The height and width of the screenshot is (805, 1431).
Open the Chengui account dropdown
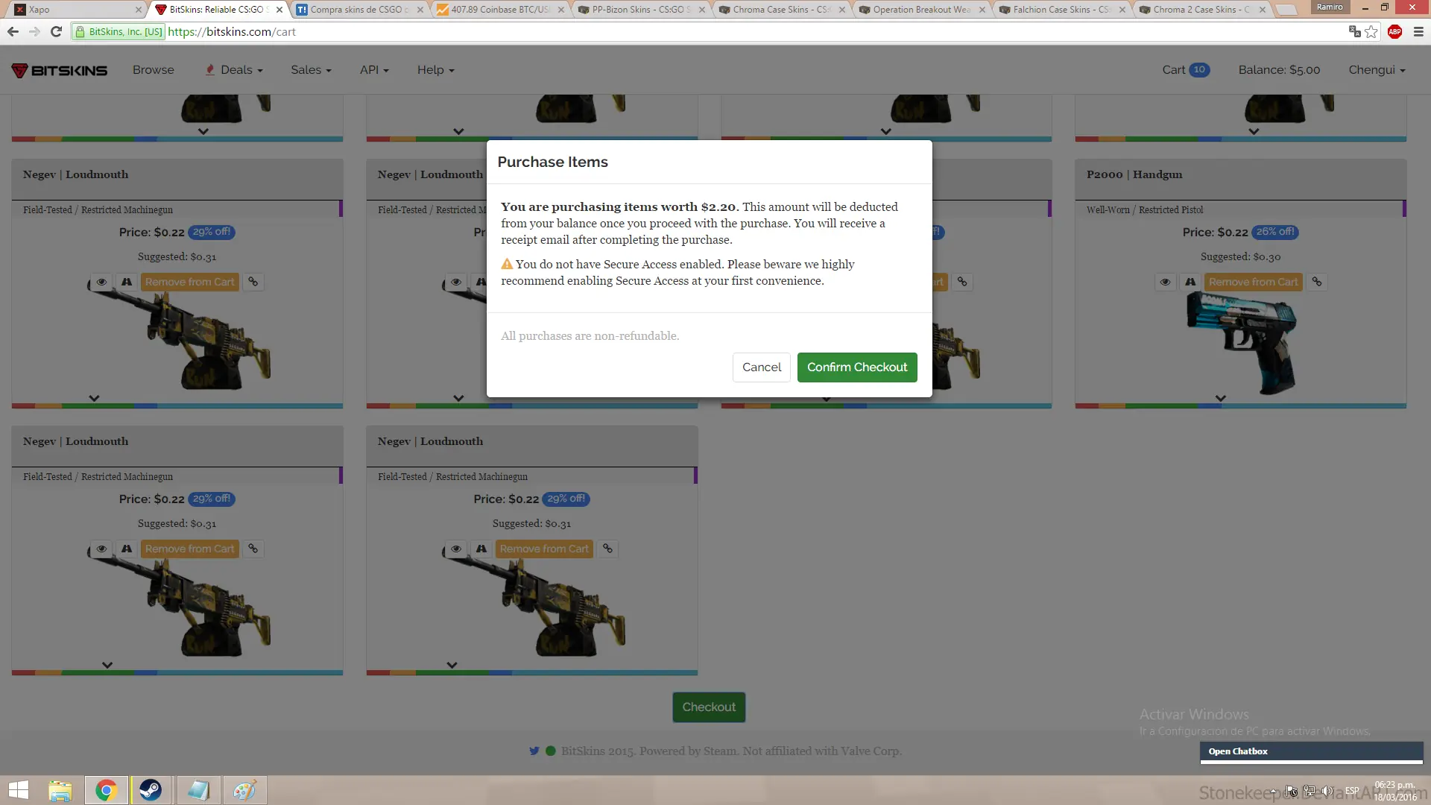(x=1377, y=70)
